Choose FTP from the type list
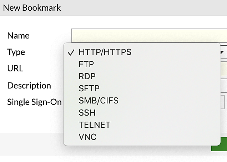 coord(86,64)
